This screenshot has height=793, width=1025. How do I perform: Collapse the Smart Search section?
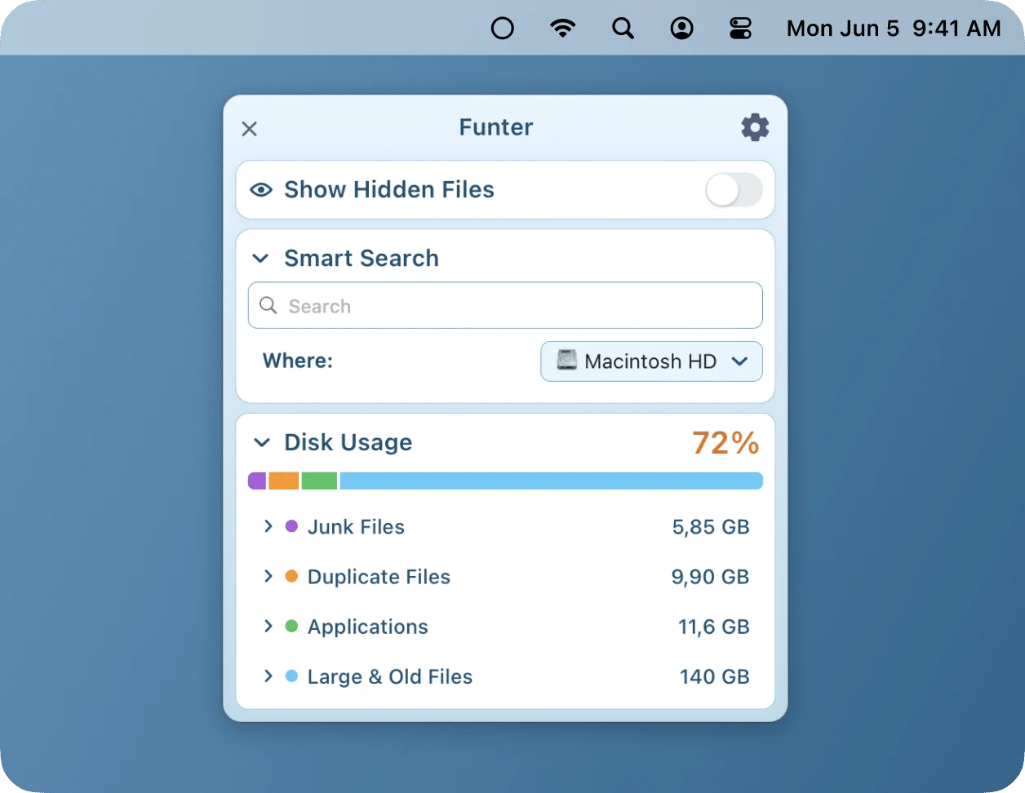point(260,259)
